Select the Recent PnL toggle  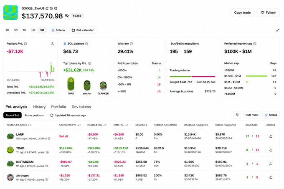(12, 115)
